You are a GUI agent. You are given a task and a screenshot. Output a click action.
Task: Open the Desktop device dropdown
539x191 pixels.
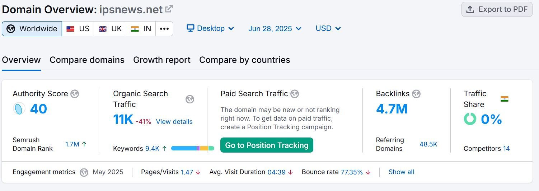pyautogui.click(x=211, y=28)
